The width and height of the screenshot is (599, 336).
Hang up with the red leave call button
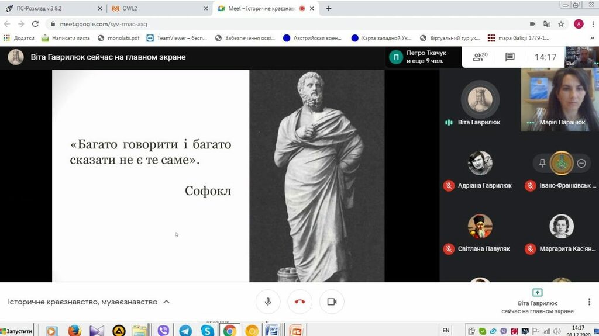[299, 302]
